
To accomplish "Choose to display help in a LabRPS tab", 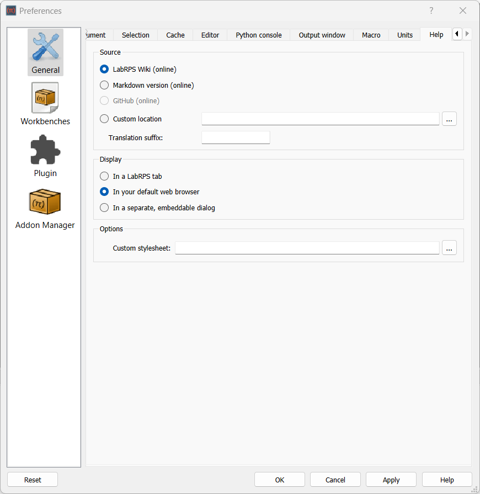I will point(104,176).
